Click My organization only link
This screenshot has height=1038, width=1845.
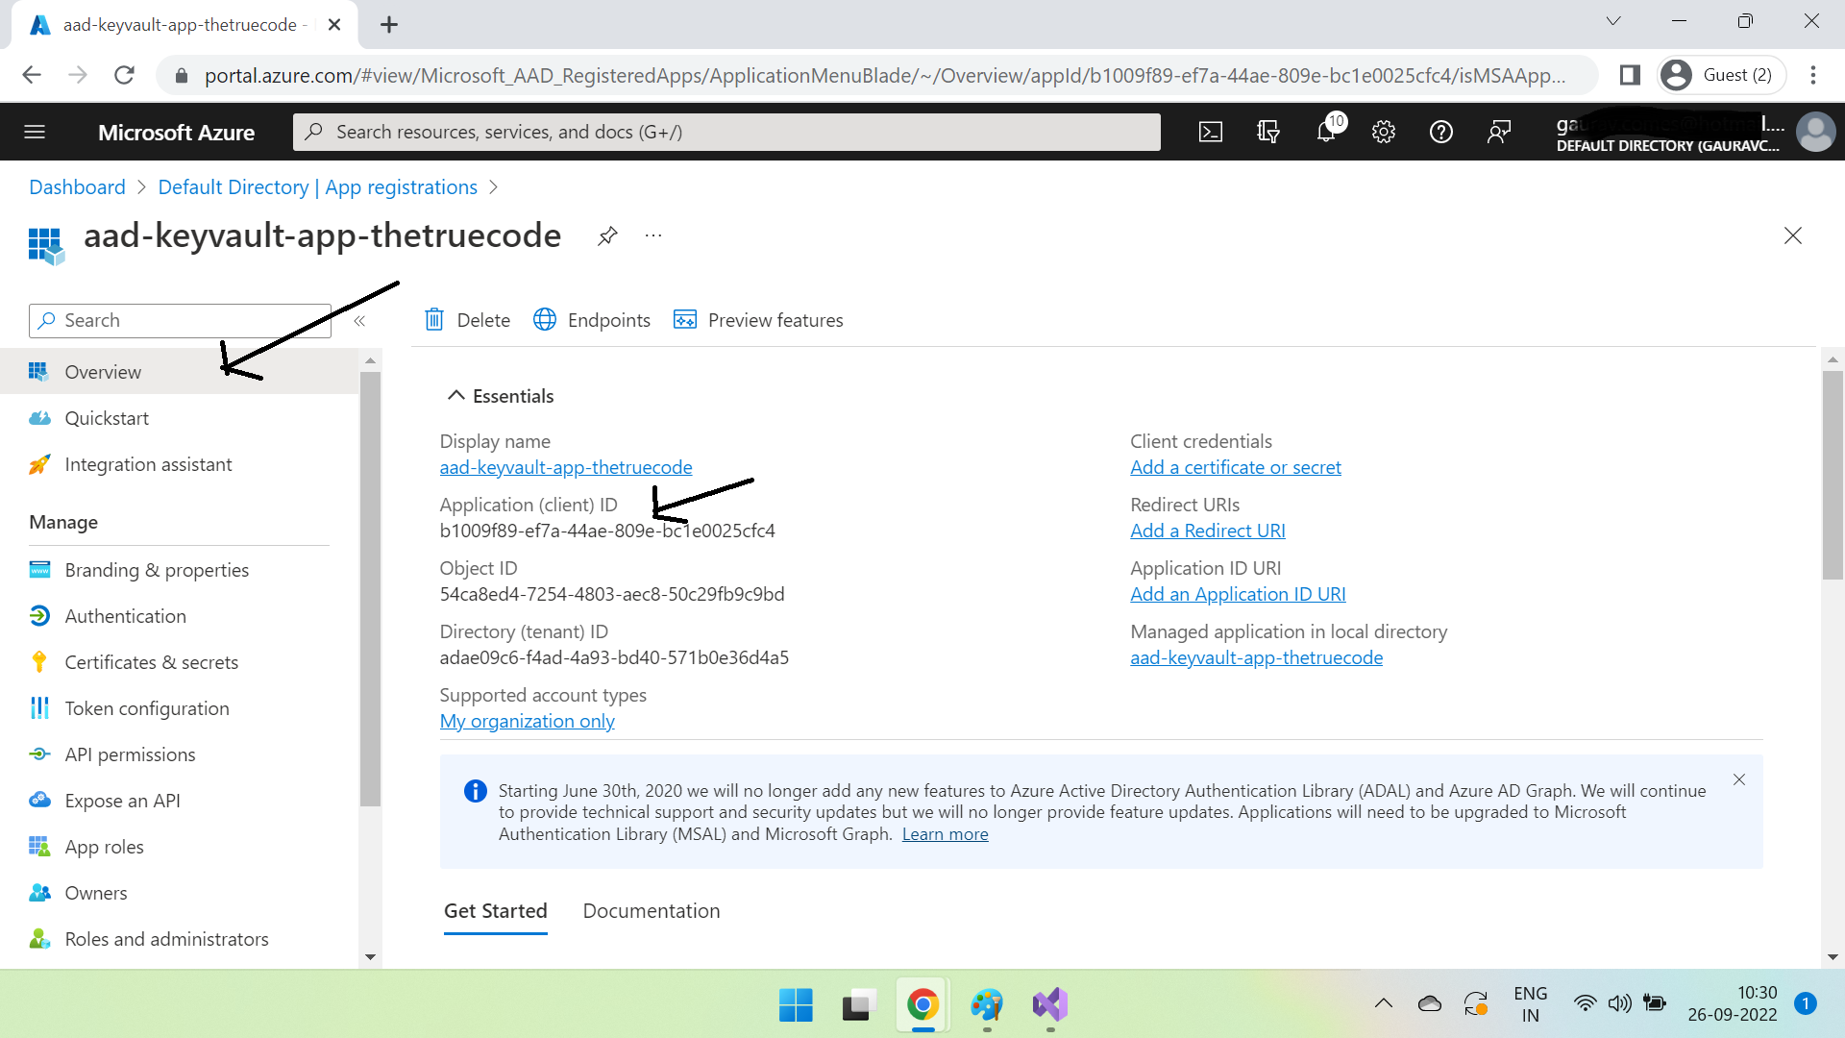[528, 721]
